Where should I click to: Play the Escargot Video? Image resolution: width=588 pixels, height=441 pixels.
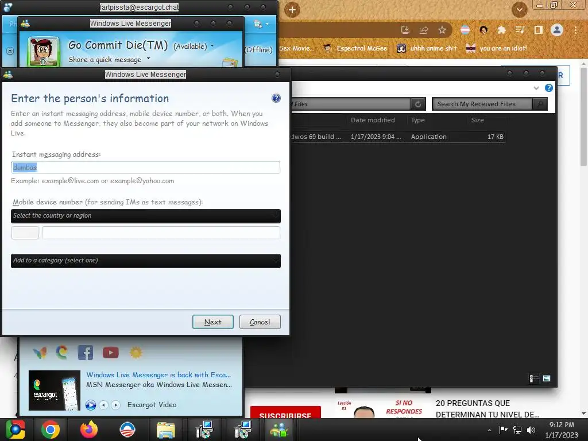[90, 405]
